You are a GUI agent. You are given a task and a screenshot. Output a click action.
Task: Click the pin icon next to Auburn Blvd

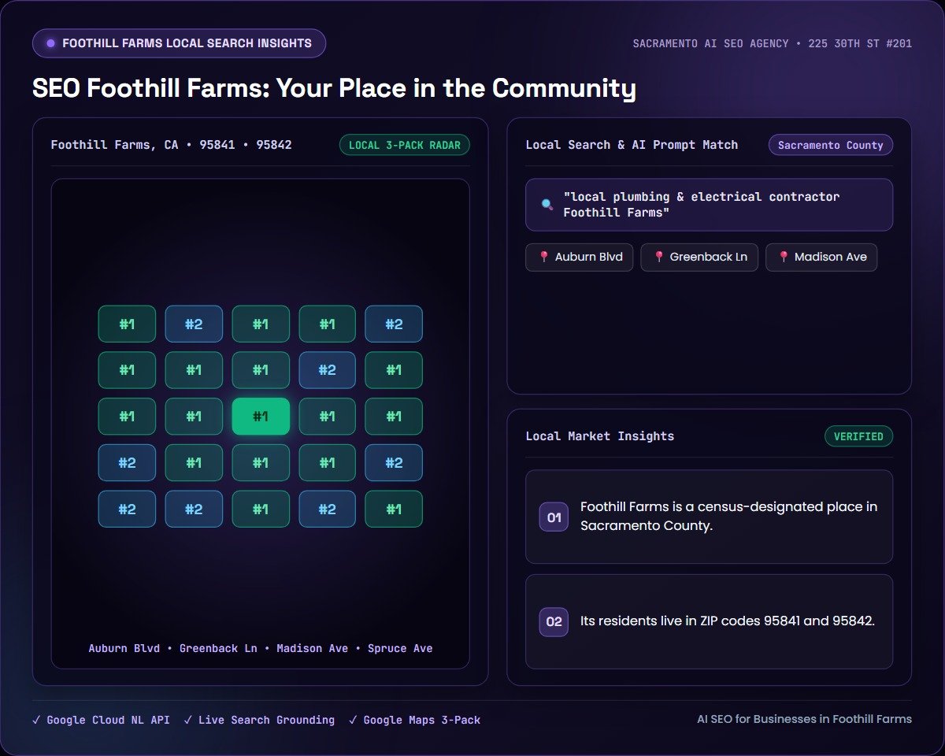[x=543, y=257]
